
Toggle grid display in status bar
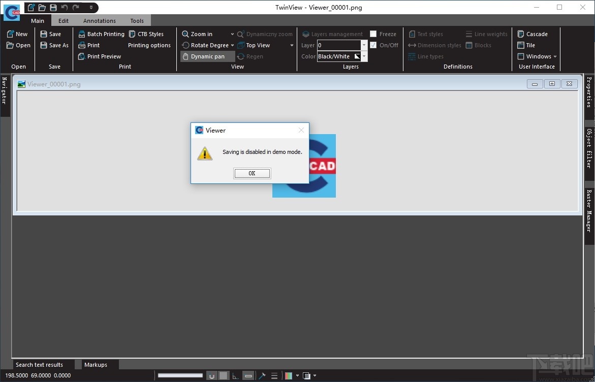(224, 375)
